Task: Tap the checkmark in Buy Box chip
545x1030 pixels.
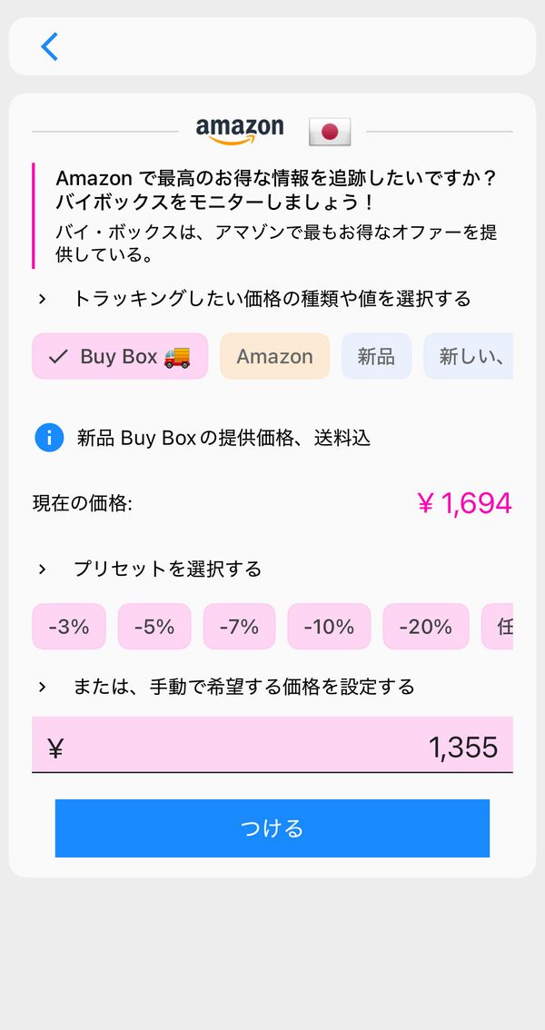Action: 58,357
